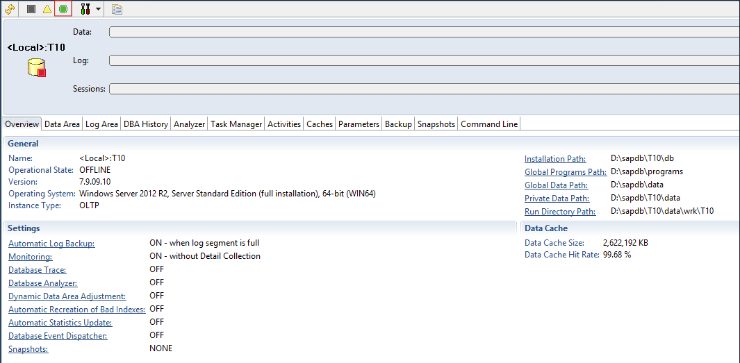Click the version value 7.9.09.10
The height and width of the screenshot is (363, 740).
click(96, 182)
